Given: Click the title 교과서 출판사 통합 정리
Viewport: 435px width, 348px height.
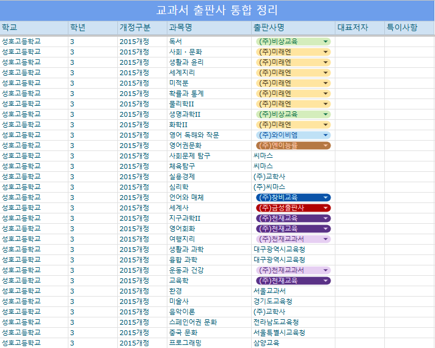Looking at the screenshot, I should tap(217, 10).
